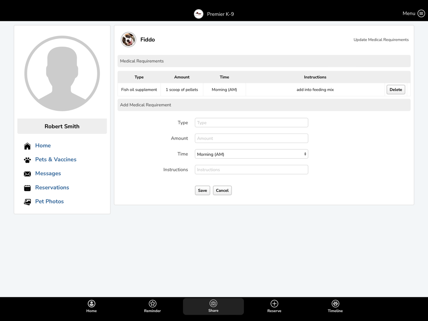Click the house icon beside Home
Viewport: 428px width, 321px height.
point(27,146)
